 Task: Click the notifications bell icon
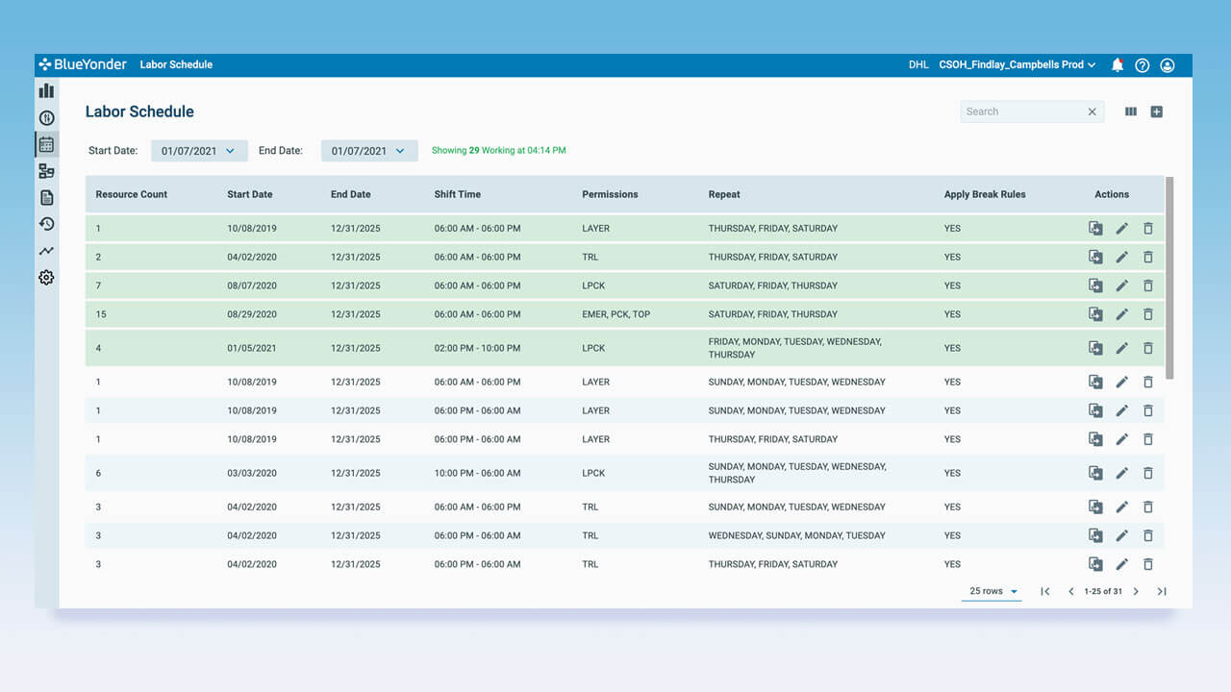tap(1117, 65)
